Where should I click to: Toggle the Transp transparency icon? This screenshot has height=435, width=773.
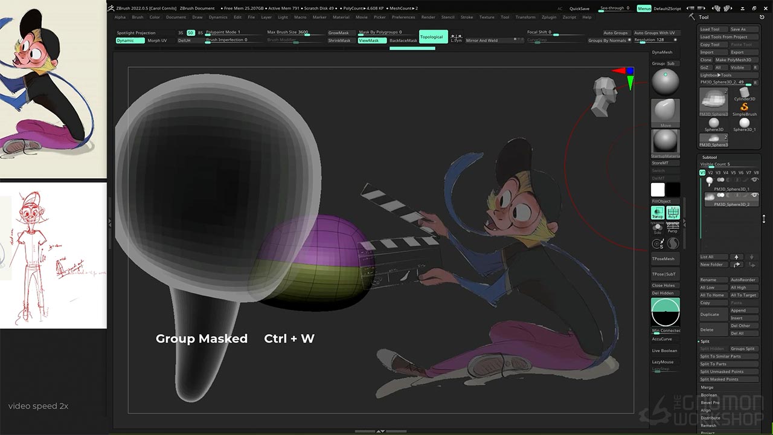(x=658, y=213)
